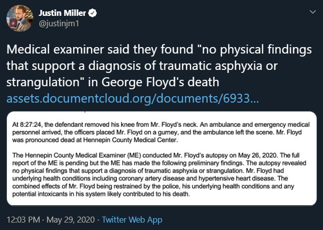Screen dimensions: 323x230
Task: Open the assets.documentcloud.org document link
Action: [x=133, y=99]
